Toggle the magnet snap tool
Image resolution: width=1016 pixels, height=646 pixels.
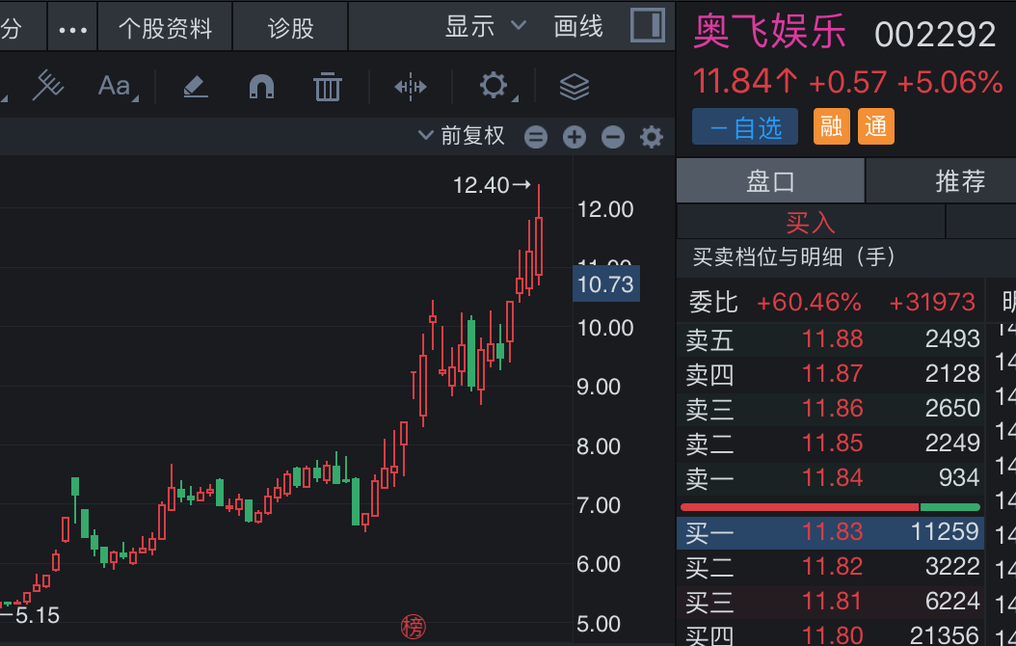tap(261, 87)
